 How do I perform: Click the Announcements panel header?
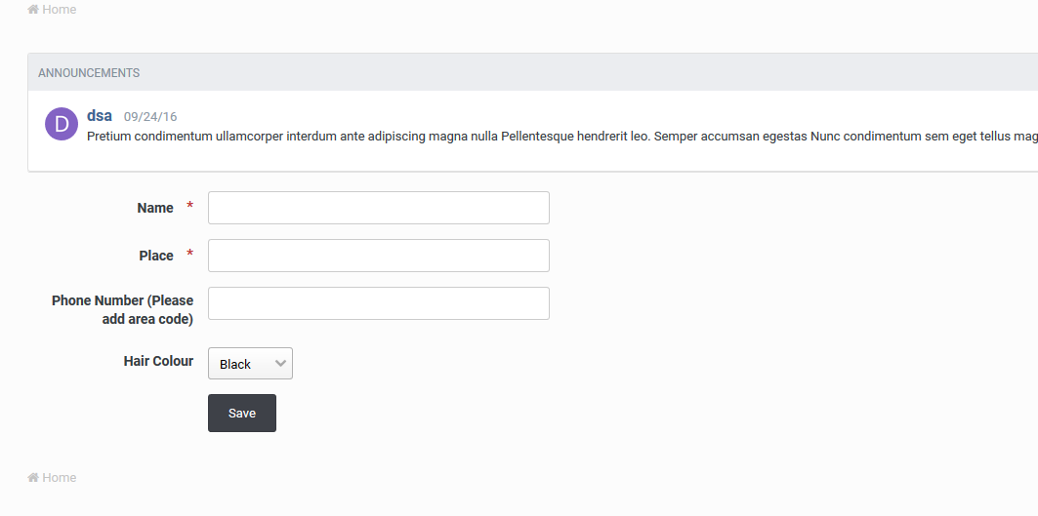[89, 73]
